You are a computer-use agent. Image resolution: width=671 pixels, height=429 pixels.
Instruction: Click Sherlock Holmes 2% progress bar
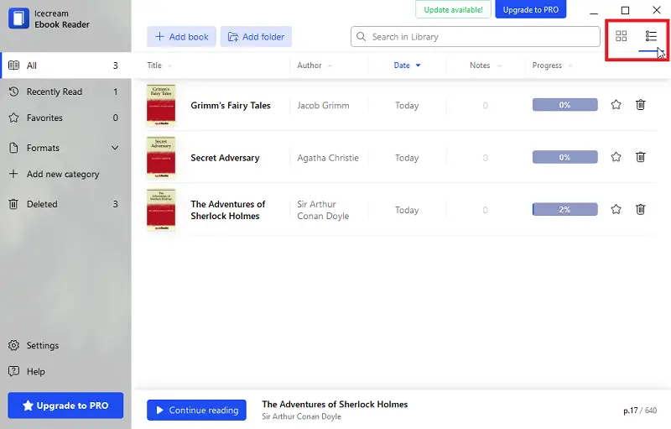click(x=564, y=209)
